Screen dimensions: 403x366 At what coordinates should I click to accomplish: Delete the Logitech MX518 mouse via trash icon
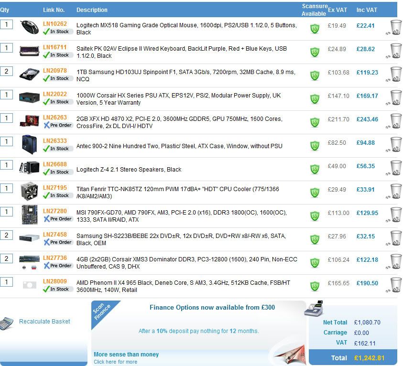(395, 27)
